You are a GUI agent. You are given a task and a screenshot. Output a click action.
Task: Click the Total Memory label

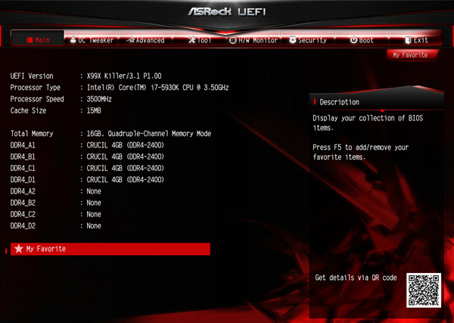click(32, 134)
